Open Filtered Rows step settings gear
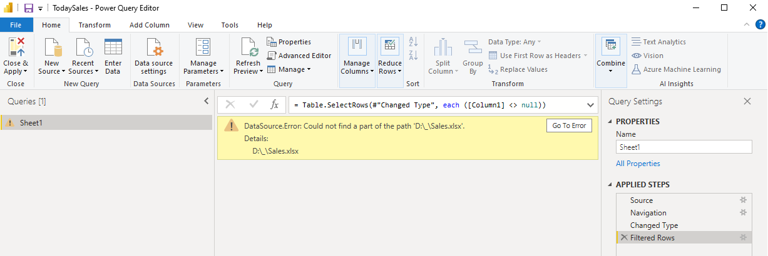This screenshot has height=256, width=768. (744, 238)
